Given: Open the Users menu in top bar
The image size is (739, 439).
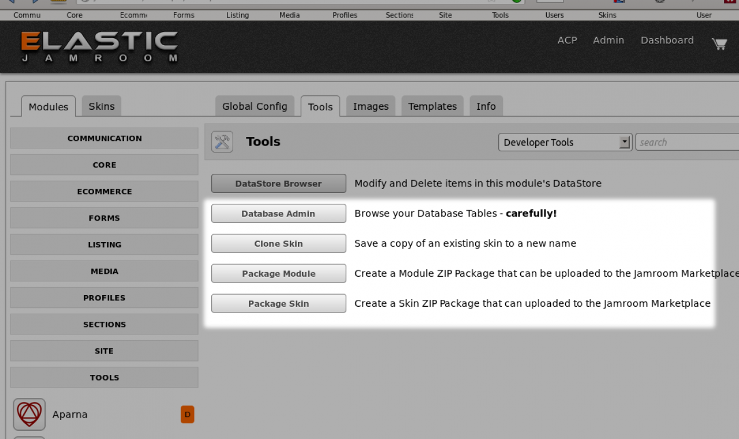Looking at the screenshot, I should click(x=554, y=15).
